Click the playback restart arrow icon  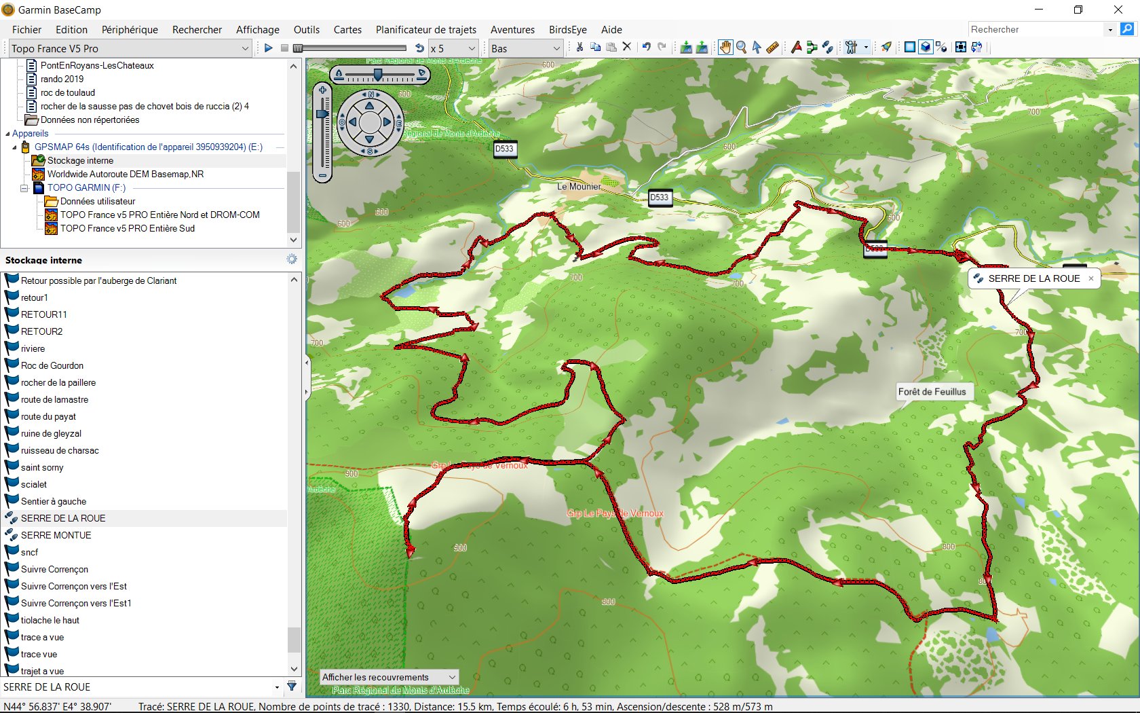[419, 48]
